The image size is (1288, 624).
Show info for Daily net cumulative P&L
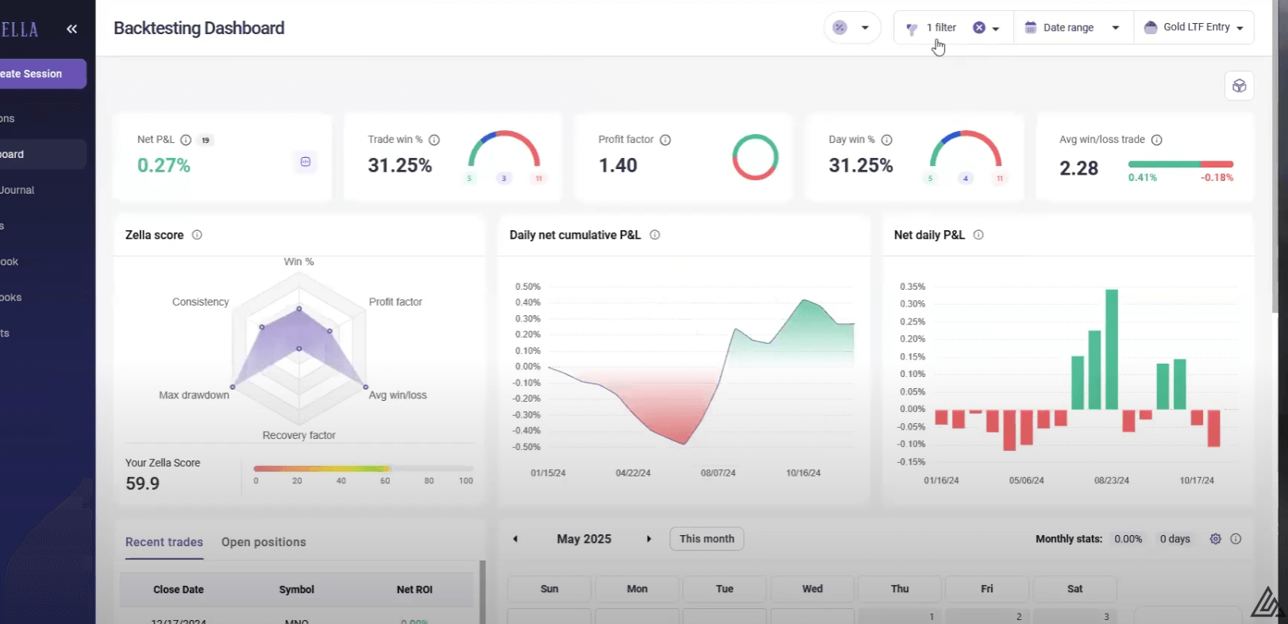pyautogui.click(x=655, y=235)
